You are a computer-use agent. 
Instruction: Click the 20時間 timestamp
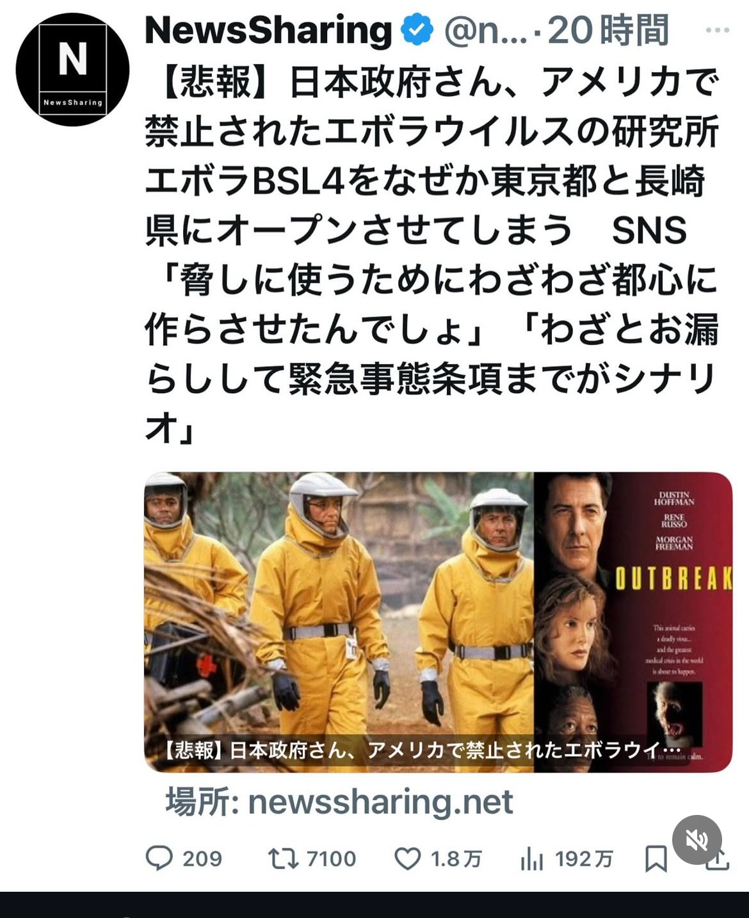click(x=608, y=30)
